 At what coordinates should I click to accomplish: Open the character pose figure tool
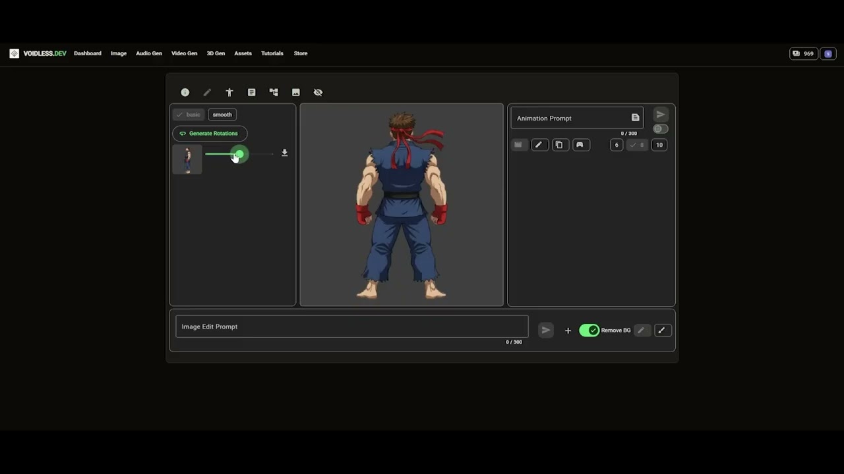point(229,93)
